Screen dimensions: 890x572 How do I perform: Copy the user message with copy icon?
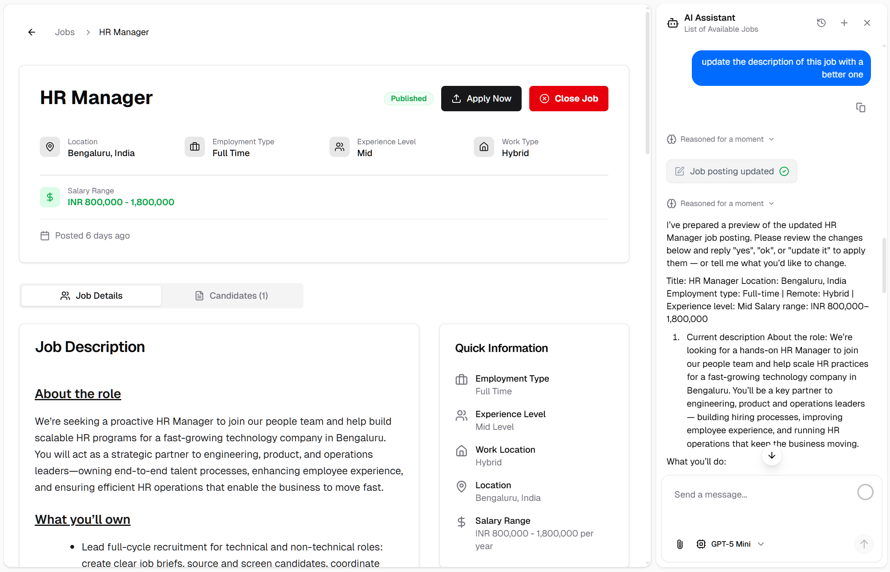tap(860, 107)
